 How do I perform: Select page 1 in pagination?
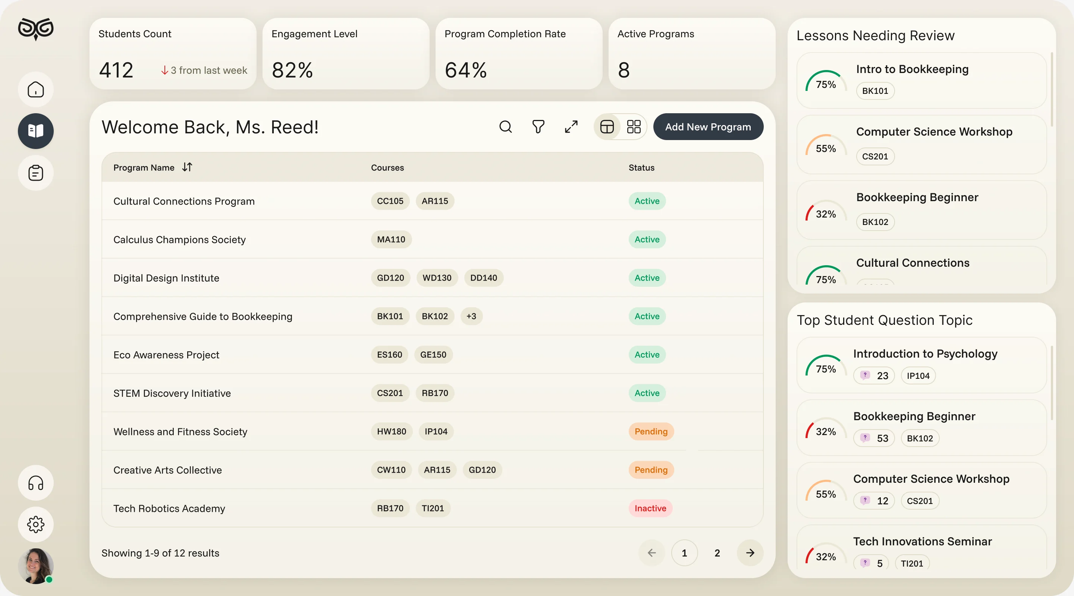[684, 553]
